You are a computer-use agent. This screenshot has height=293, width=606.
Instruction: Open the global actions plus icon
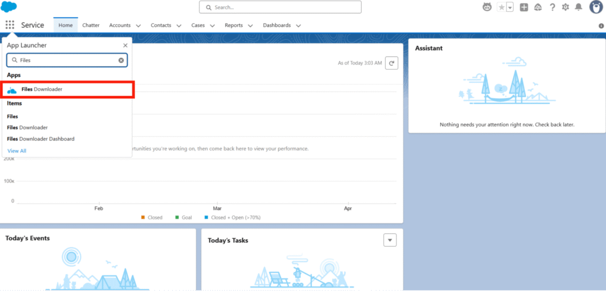[x=524, y=7]
